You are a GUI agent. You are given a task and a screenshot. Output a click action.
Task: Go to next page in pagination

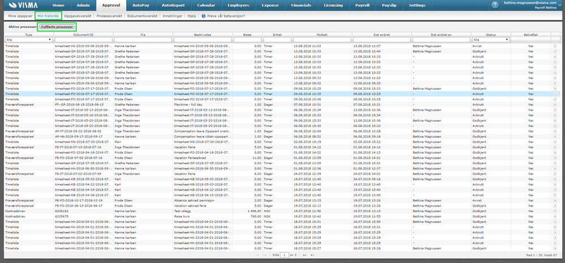tap(304, 255)
